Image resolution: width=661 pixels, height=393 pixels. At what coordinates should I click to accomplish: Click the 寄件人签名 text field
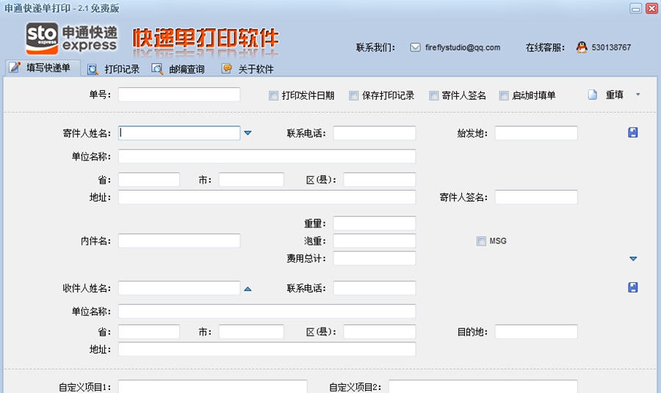pyautogui.click(x=536, y=197)
